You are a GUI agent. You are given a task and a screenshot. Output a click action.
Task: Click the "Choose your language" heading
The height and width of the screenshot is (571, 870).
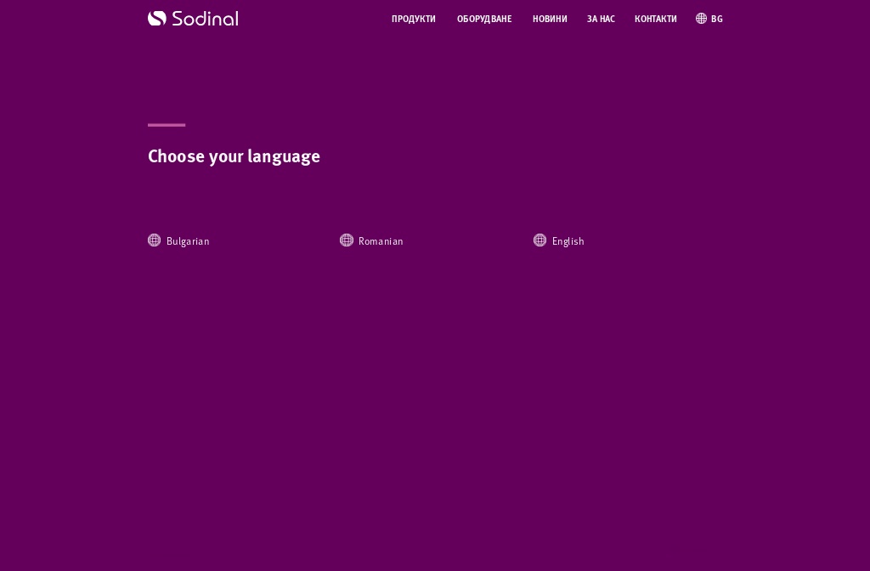[234, 156]
